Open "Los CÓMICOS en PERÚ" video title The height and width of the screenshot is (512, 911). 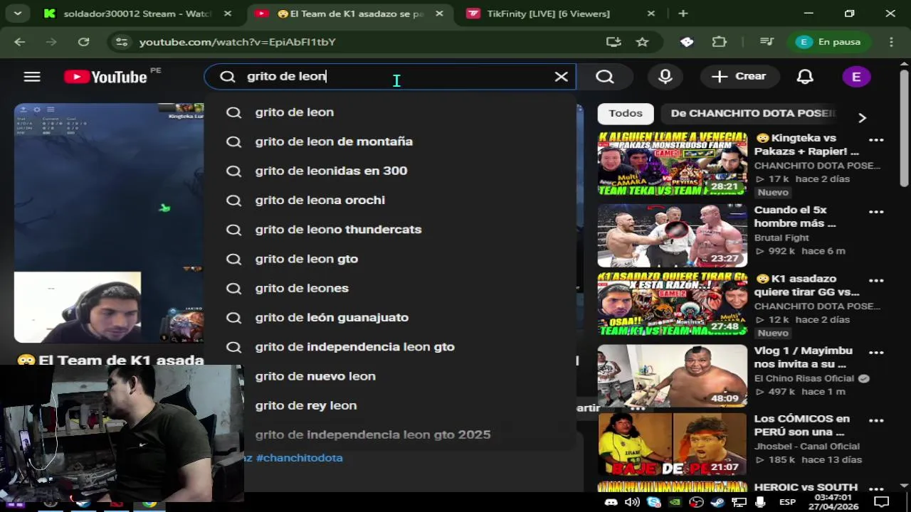click(x=801, y=425)
